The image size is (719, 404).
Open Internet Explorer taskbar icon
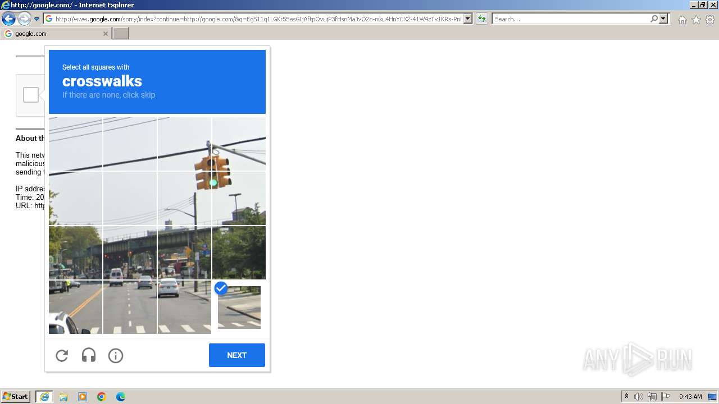(44, 397)
